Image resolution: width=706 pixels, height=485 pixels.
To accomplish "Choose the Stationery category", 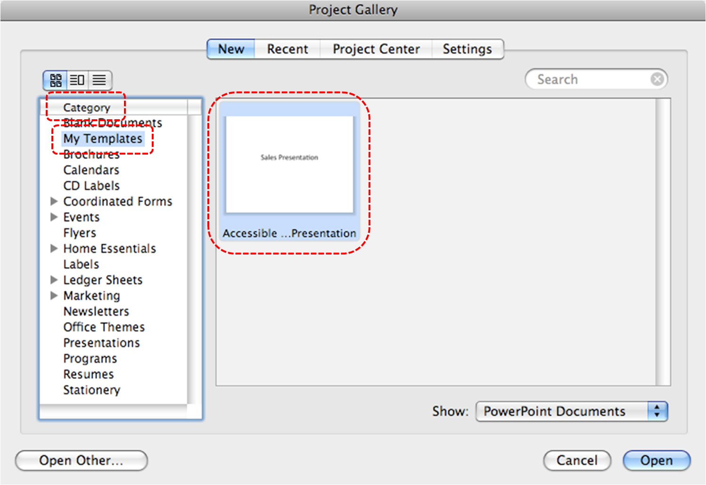I will point(92,390).
